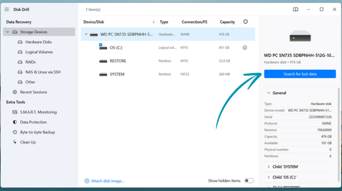The height and width of the screenshot is (191, 342).
Task: Open the hamburger menu beside Disk Drill
Action: [x=7, y=9]
